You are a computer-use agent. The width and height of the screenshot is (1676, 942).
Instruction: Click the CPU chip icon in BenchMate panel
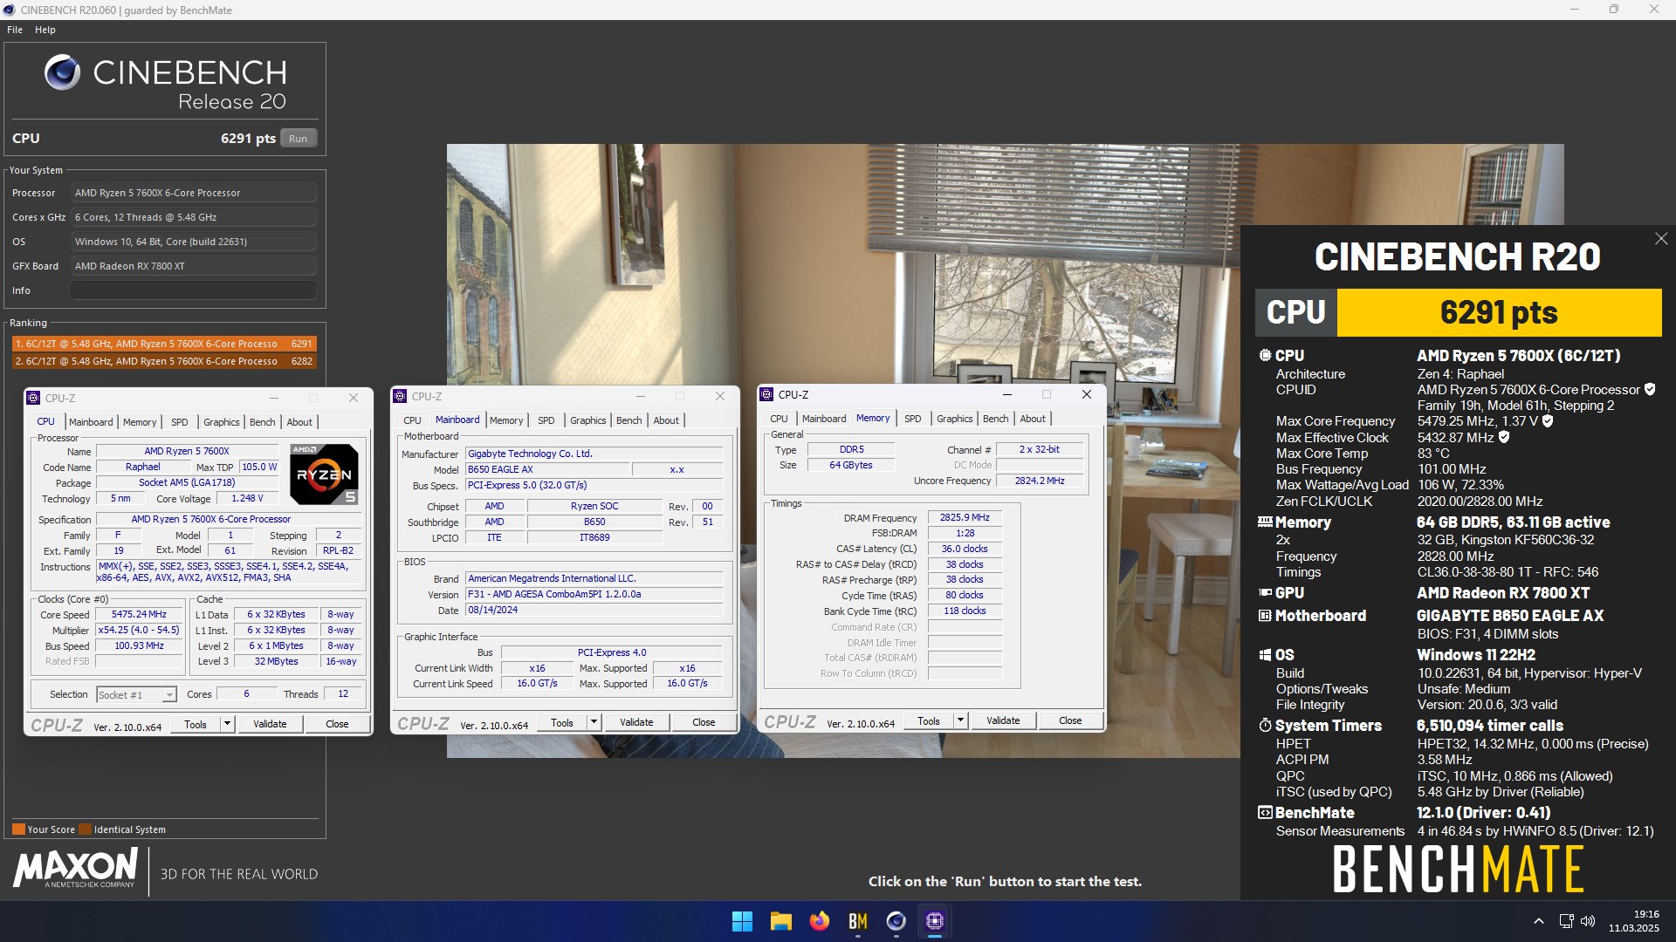1265,355
